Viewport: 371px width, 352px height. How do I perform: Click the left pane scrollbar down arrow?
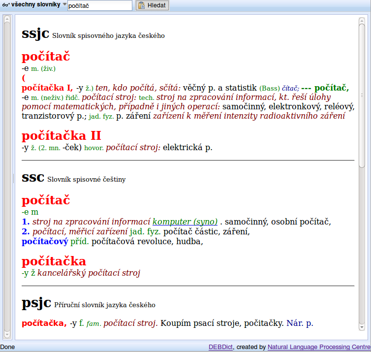point(7,334)
